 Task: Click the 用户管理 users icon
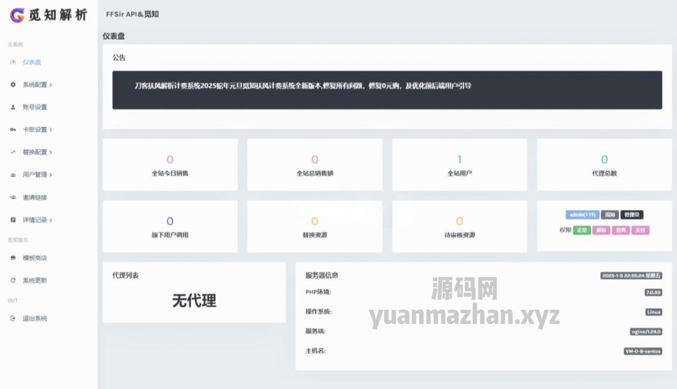13,175
